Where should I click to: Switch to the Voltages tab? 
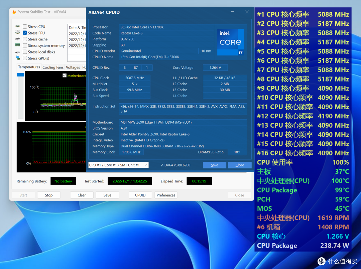(x=73, y=68)
